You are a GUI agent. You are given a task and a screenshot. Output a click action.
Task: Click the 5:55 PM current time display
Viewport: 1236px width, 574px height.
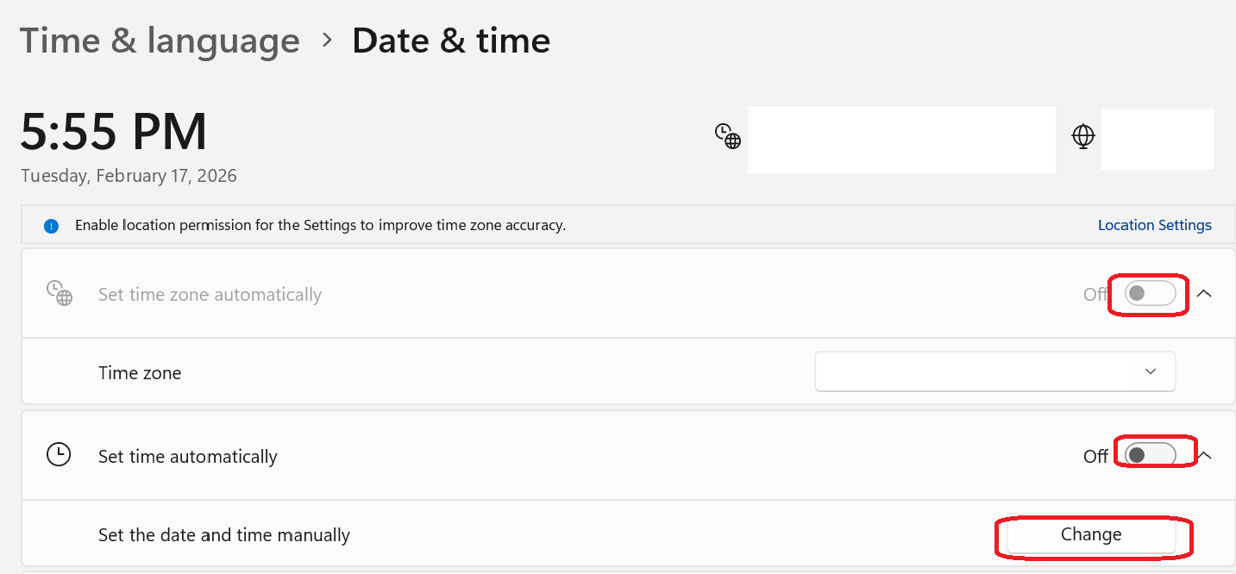pos(114,132)
